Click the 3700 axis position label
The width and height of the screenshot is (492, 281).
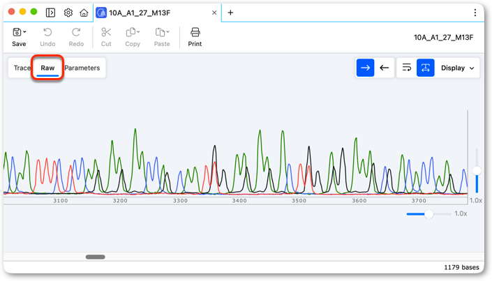(x=419, y=201)
